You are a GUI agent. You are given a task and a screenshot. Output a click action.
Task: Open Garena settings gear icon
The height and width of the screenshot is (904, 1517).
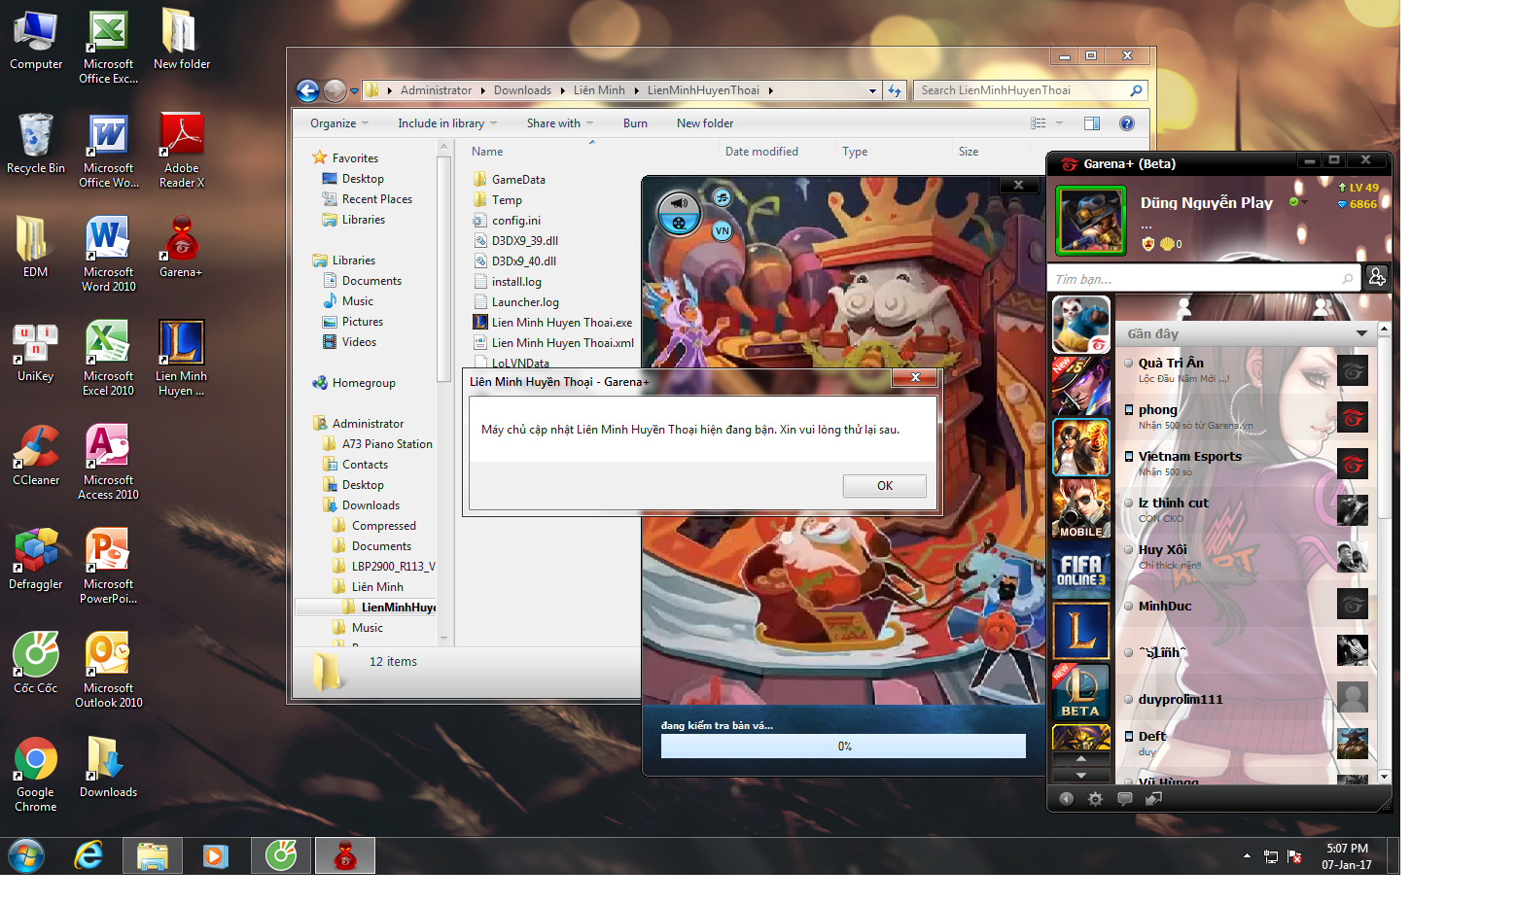(1095, 799)
